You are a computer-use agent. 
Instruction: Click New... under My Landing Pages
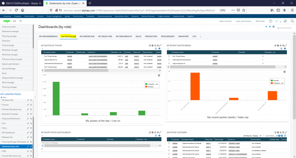pos(4,97)
